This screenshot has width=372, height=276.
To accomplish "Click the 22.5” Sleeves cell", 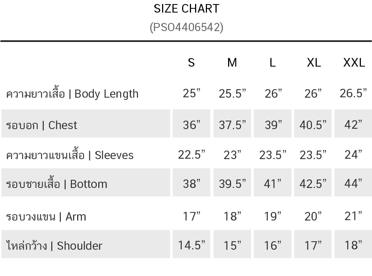I will 191,154.
